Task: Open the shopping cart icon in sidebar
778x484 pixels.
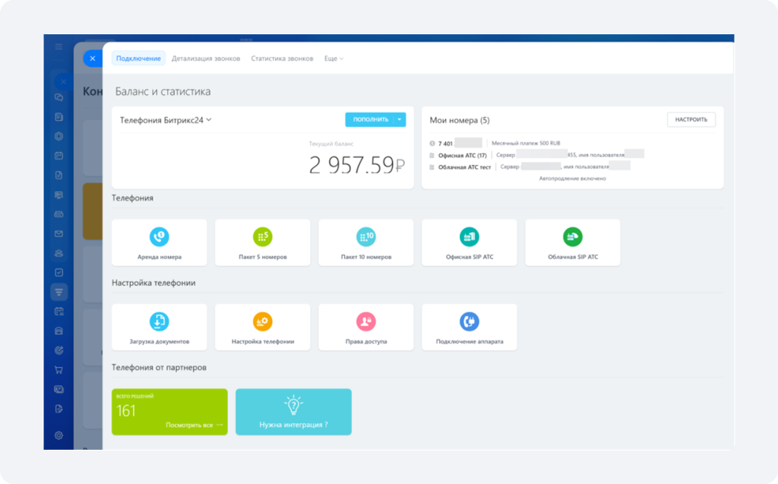Action: point(59,370)
